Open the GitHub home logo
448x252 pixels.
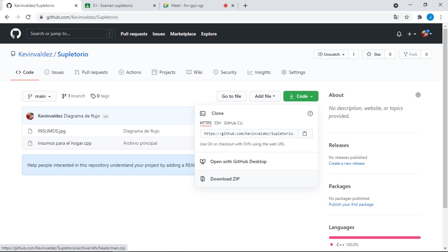(x=15, y=34)
